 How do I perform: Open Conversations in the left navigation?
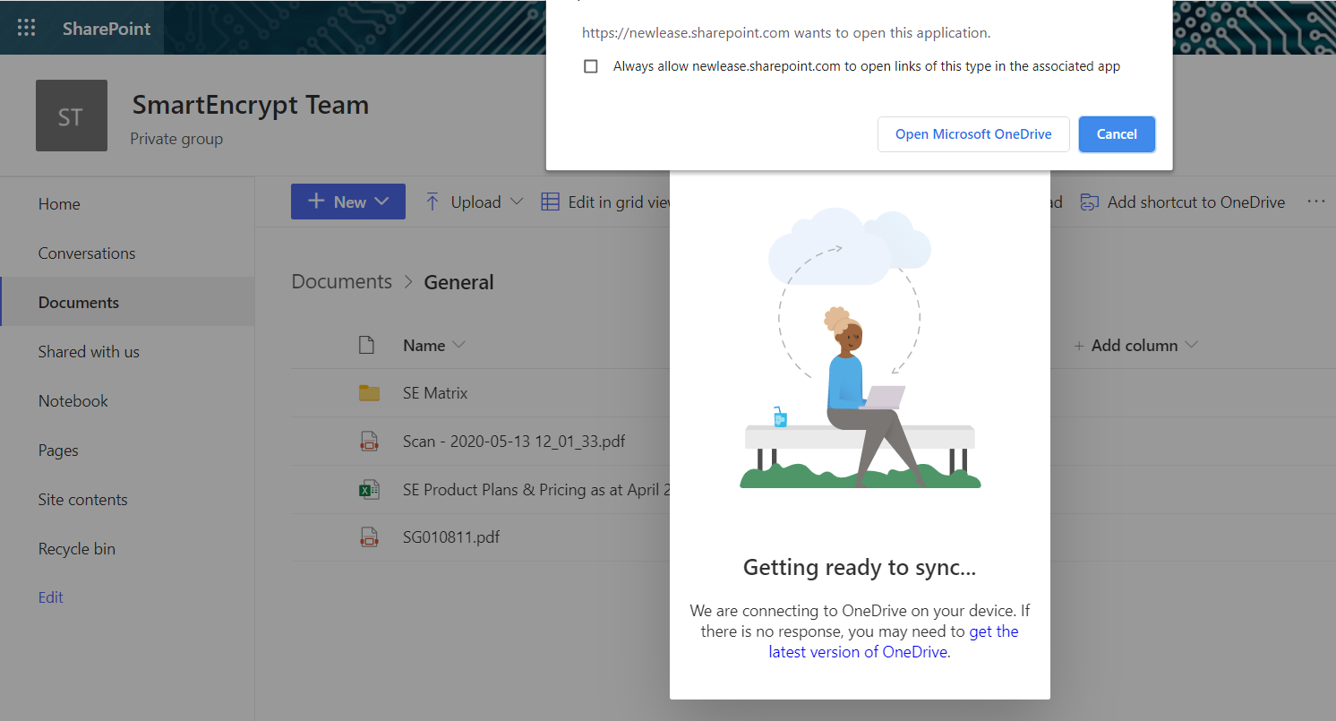(x=87, y=253)
